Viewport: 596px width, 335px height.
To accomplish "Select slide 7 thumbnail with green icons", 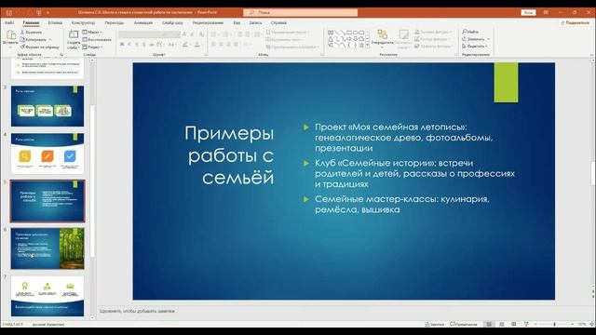I will tap(47, 296).
